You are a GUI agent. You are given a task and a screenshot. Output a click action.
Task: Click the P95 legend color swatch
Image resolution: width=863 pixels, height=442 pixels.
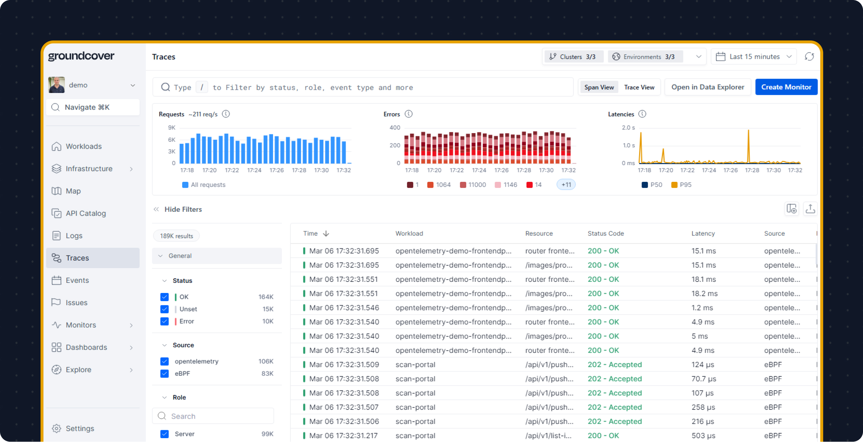(674, 185)
